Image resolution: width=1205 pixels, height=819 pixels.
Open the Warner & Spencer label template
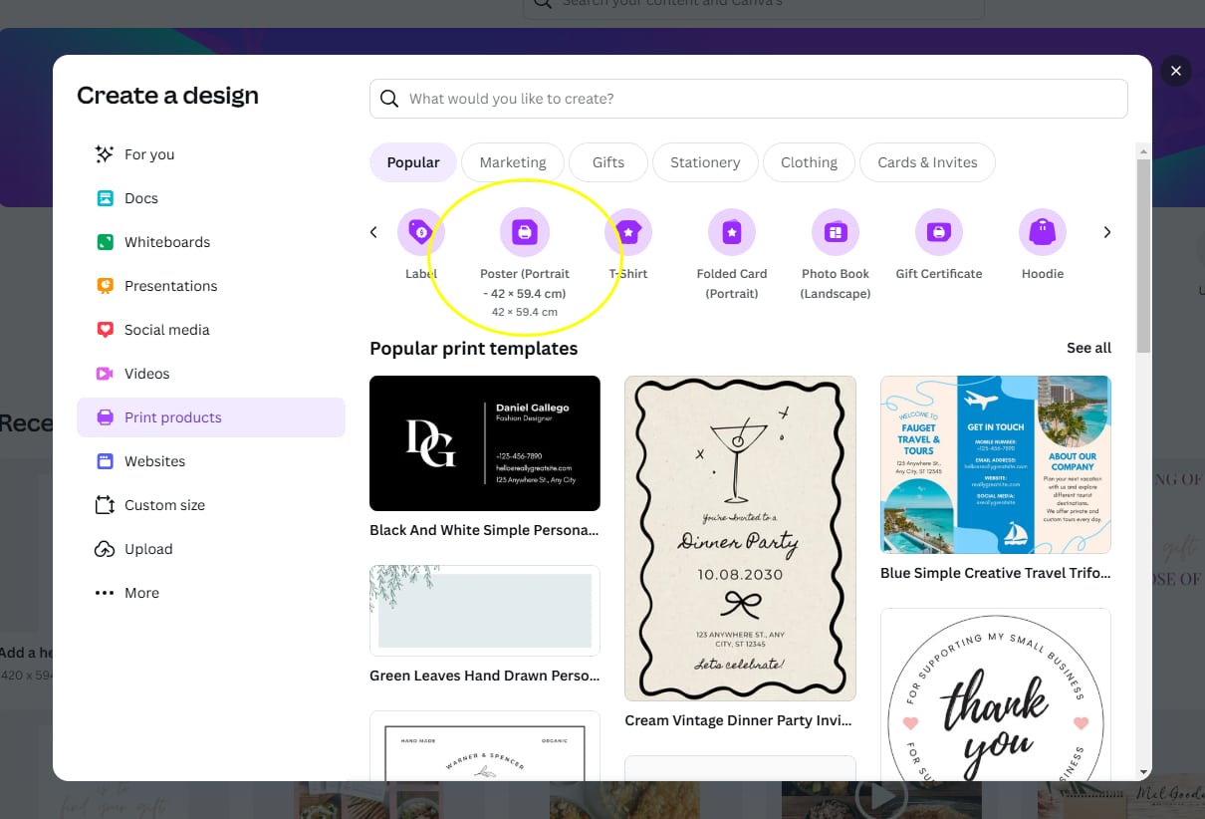[x=485, y=745]
